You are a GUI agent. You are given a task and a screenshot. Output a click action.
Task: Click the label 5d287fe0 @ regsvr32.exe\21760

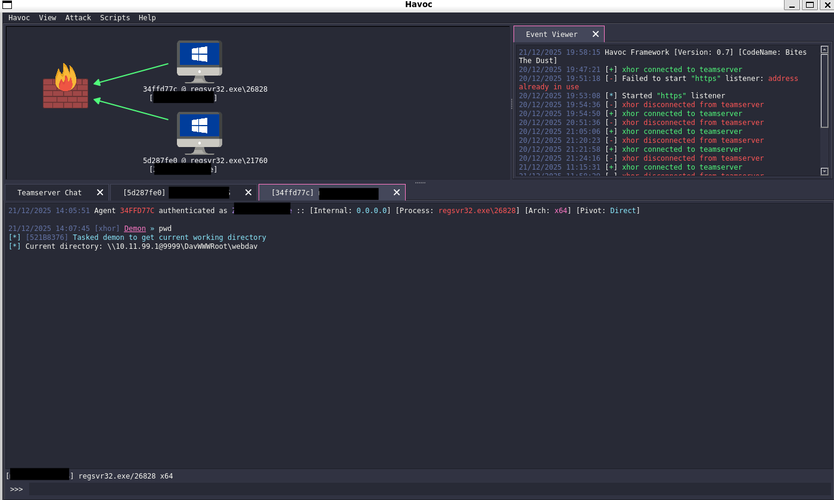pyautogui.click(x=205, y=161)
